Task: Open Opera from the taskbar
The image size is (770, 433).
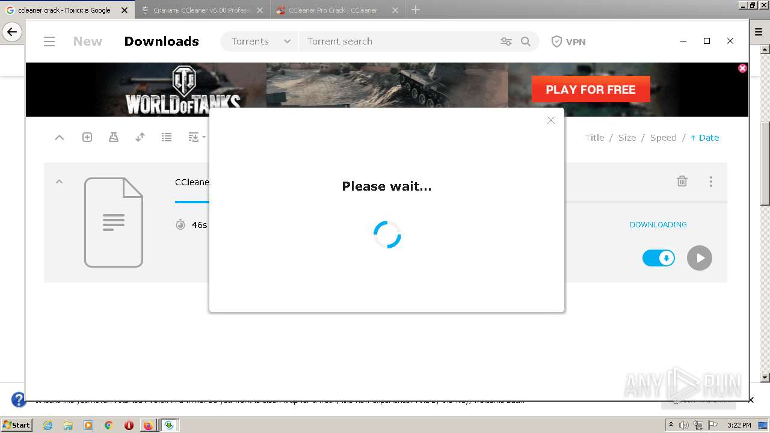Action: tap(129, 425)
